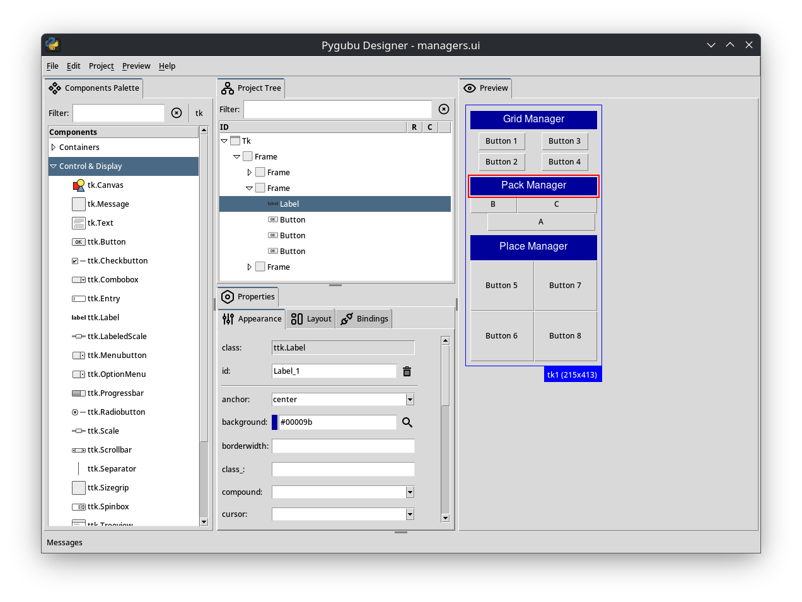This screenshot has width=802, height=602.
Task: Open the compound dropdown
Action: coord(410,492)
